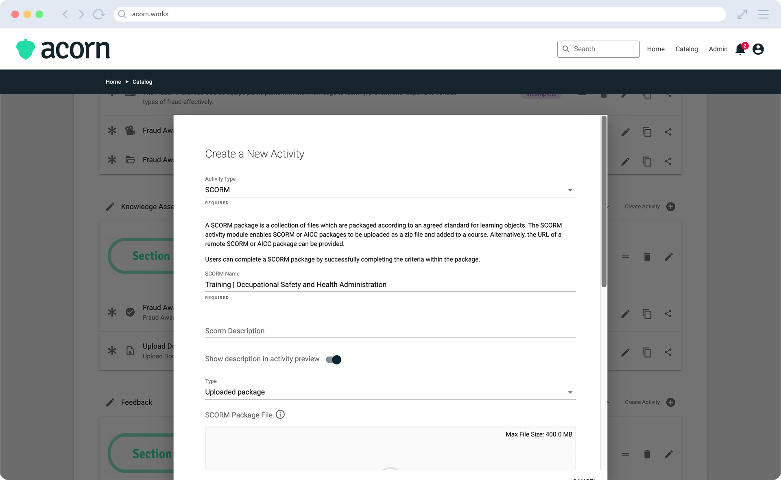Click into the Scorm Description field
781x480 pixels.
(x=390, y=331)
